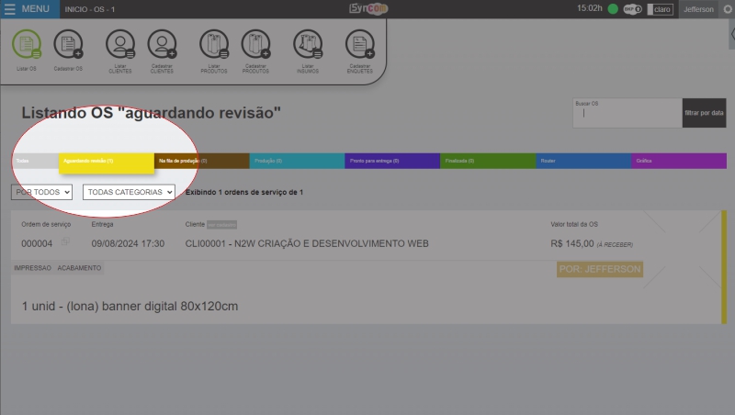735x415 pixels.
Task: Toggle the claro theme switch
Action: (x=661, y=9)
